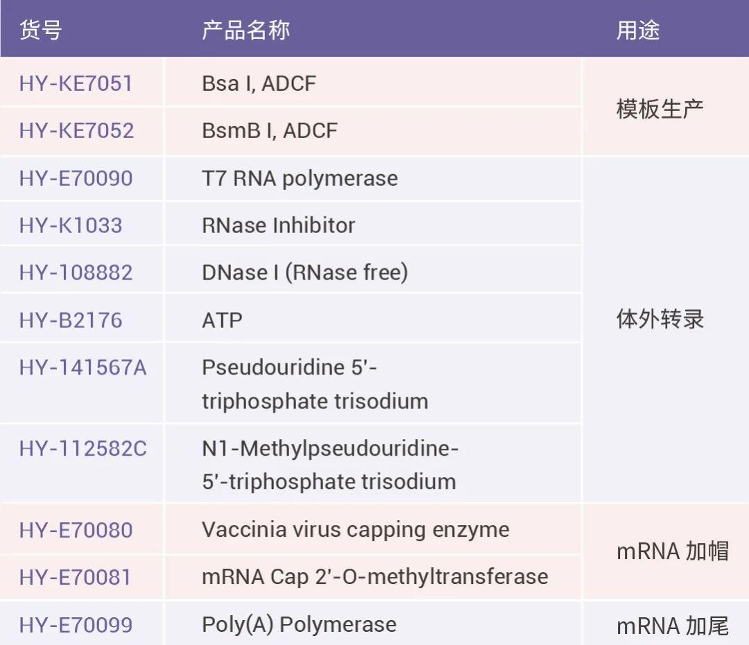The image size is (749, 645).
Task: Click the RNase Inhibitor product name
Action: 278,225
